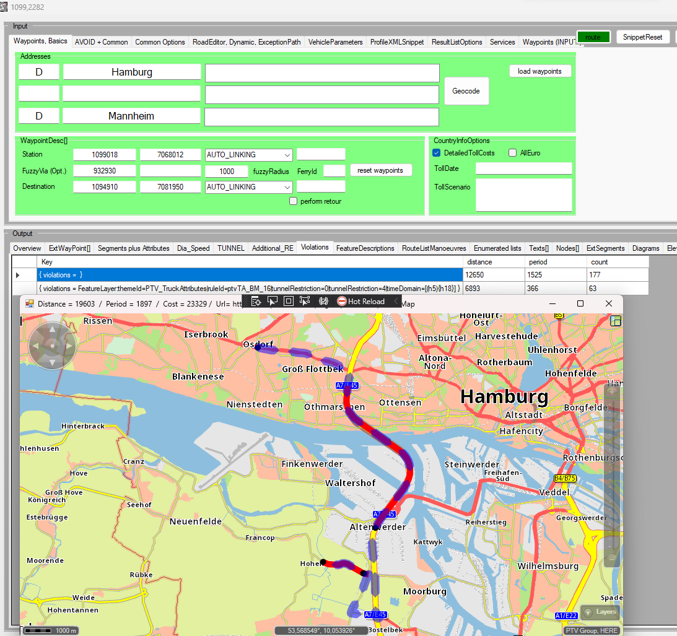This screenshot has height=636, width=677.
Task: Expand the Layers panel on the map
Action: [x=600, y=612]
